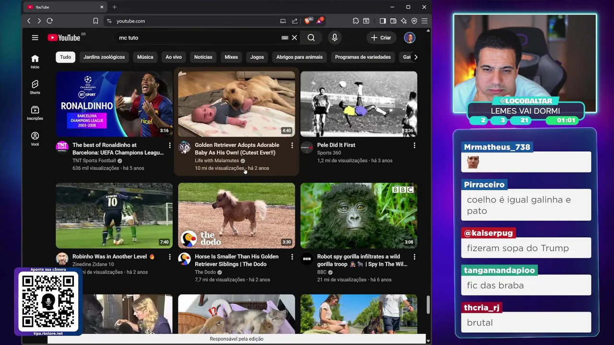Close the YouTube tab

(102, 7)
